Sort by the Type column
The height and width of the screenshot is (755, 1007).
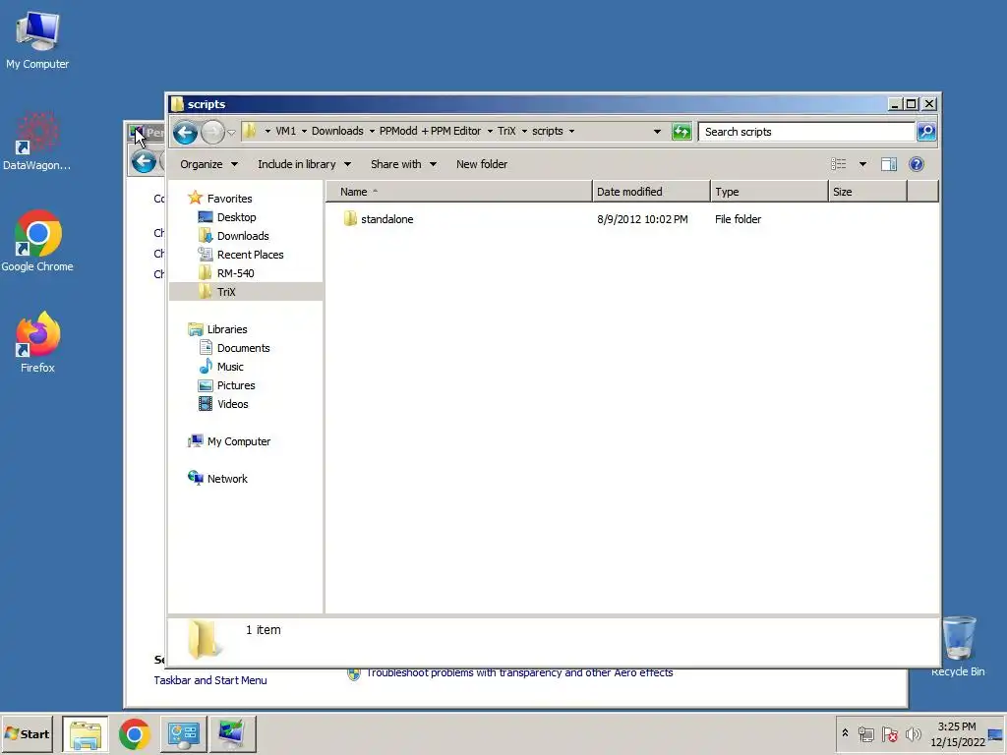pos(769,192)
